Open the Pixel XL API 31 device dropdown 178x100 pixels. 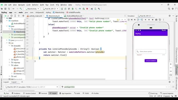50,9
